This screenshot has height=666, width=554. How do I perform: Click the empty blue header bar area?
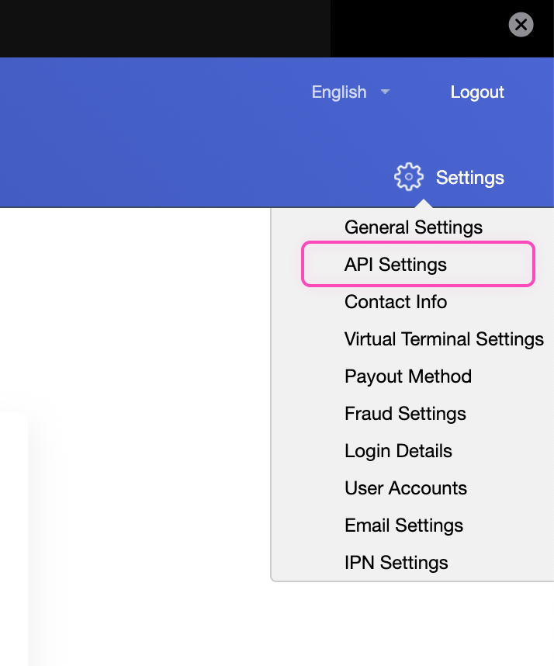tap(155, 132)
